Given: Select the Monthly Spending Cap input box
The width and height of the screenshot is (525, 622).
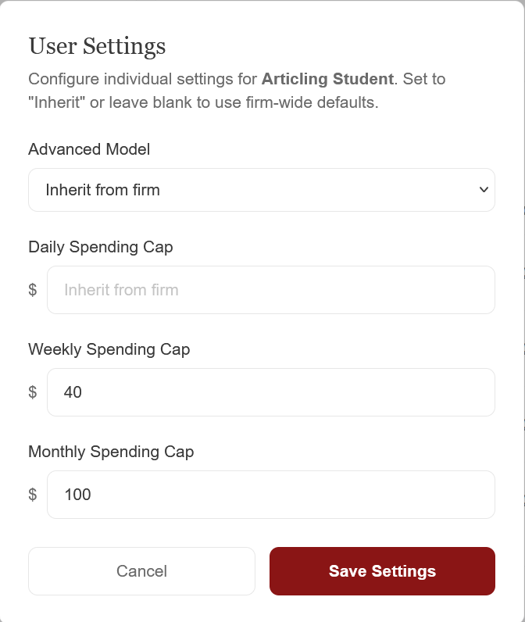Looking at the screenshot, I should pyautogui.click(x=270, y=495).
